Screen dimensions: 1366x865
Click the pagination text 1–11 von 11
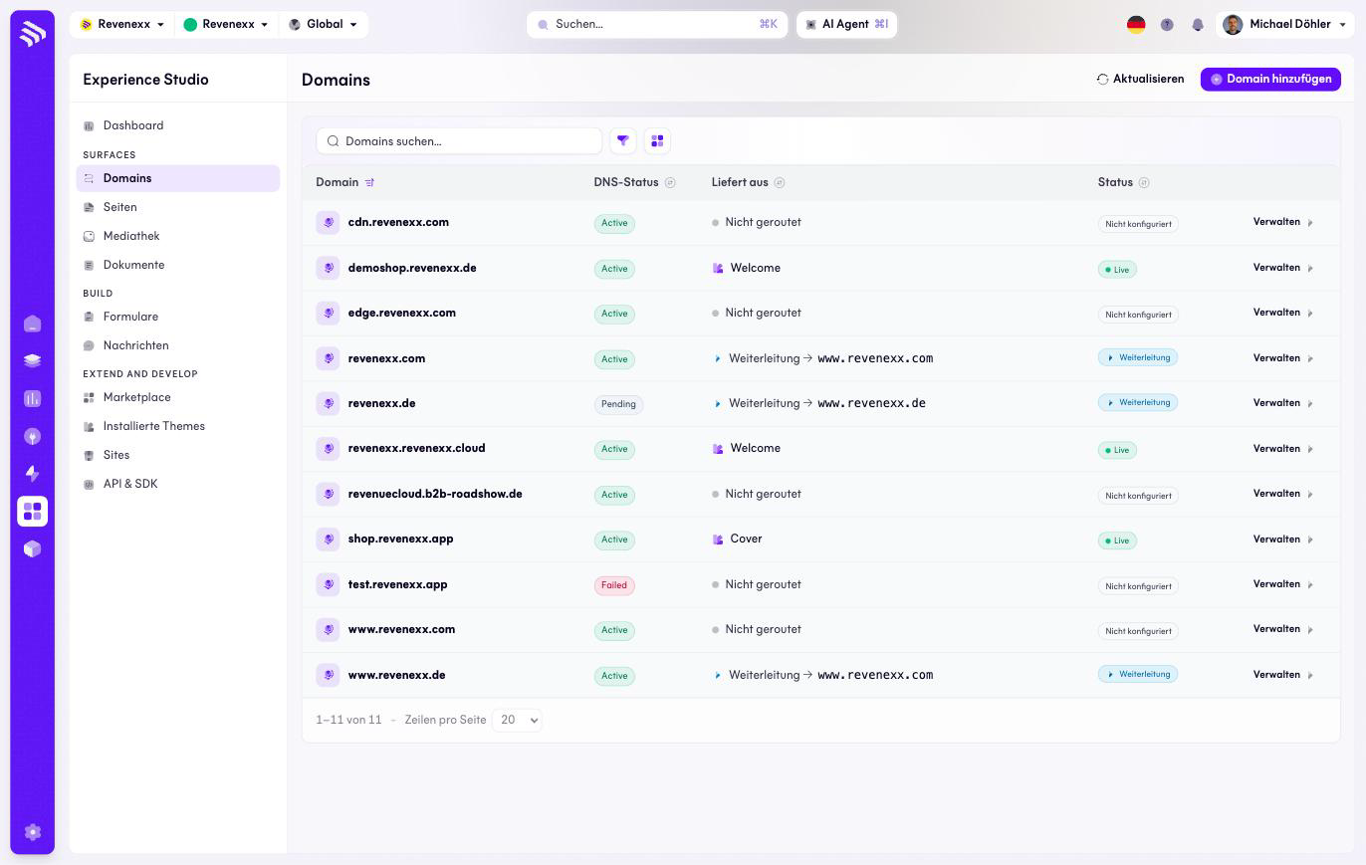tap(348, 720)
